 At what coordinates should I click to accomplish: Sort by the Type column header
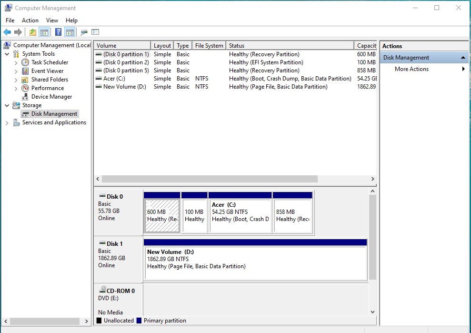pos(182,46)
